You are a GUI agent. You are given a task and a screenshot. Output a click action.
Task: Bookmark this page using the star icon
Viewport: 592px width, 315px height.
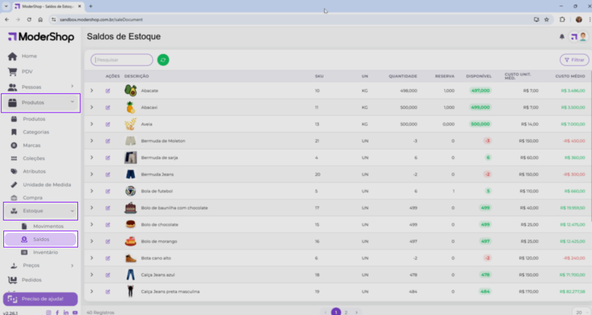(546, 19)
